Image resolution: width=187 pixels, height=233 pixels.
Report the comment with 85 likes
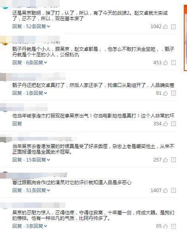[x=174, y=226]
